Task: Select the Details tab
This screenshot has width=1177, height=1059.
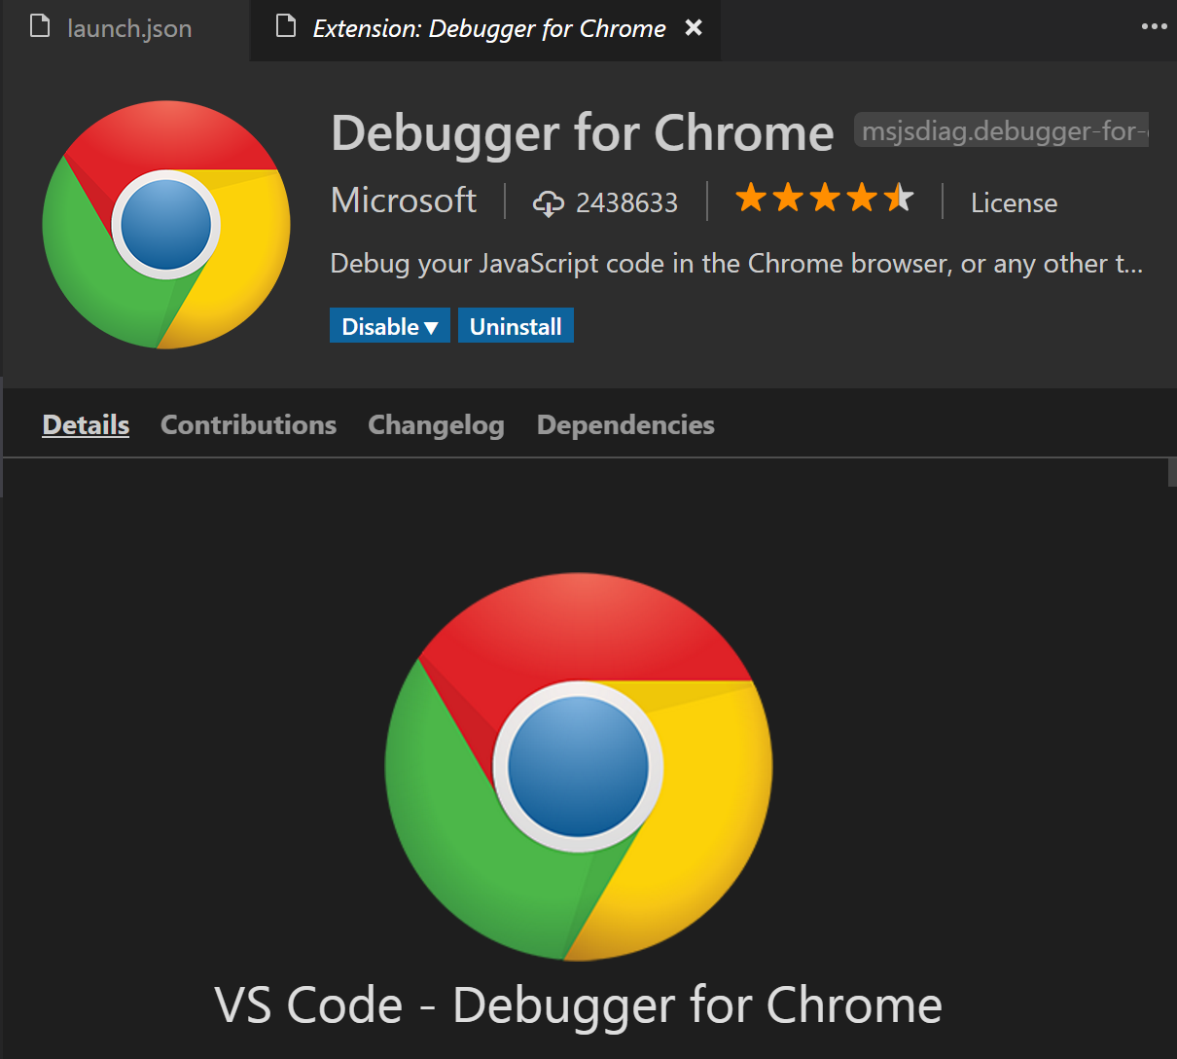Action: 86,425
